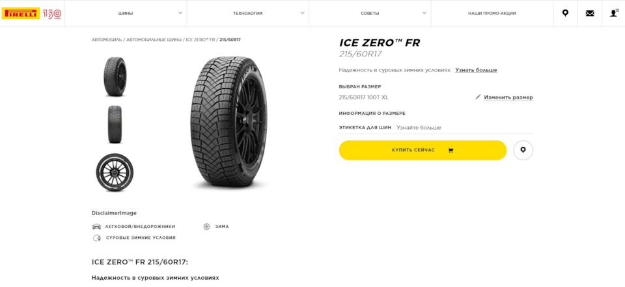Click the car icon for Легковой/Внедорожники

(97, 227)
